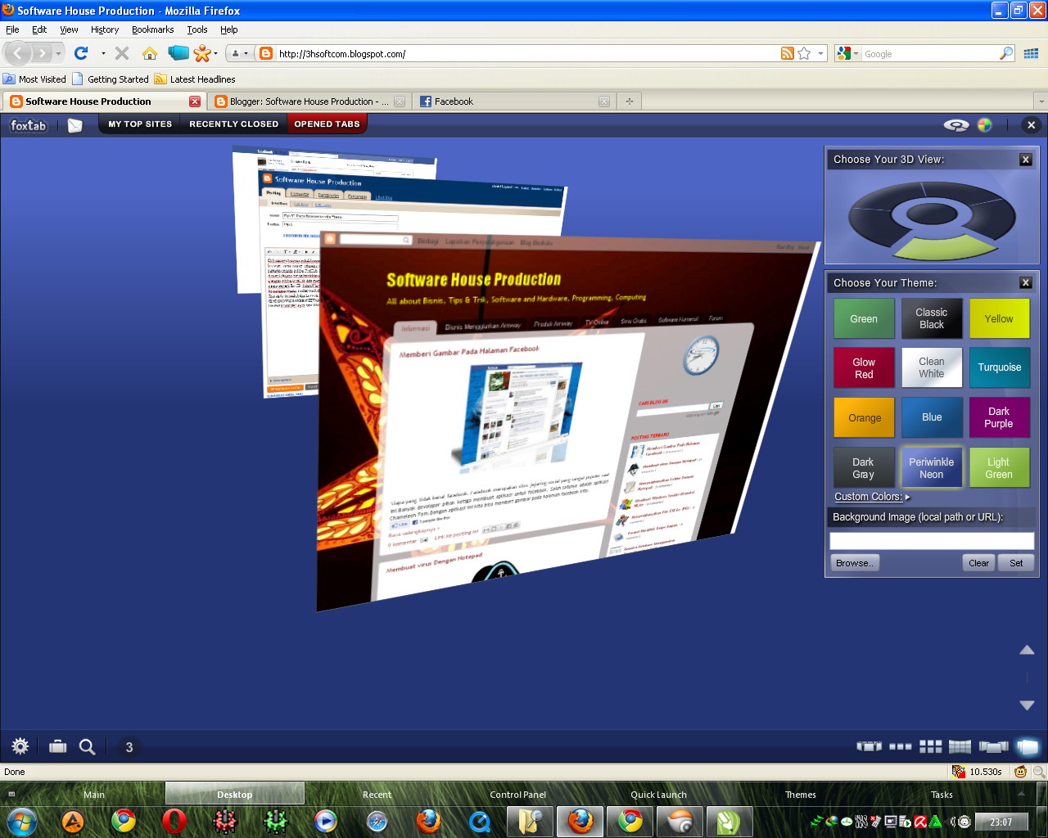Viewport: 1048px width, 838px height.
Task: Click the Clear button
Action: click(979, 563)
